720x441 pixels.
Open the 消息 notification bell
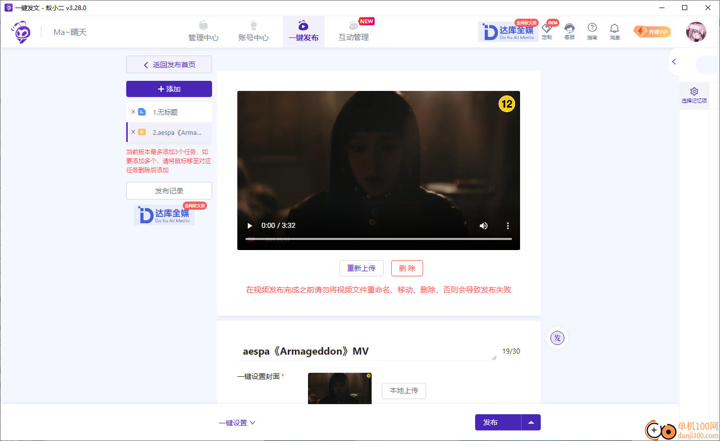(x=614, y=31)
